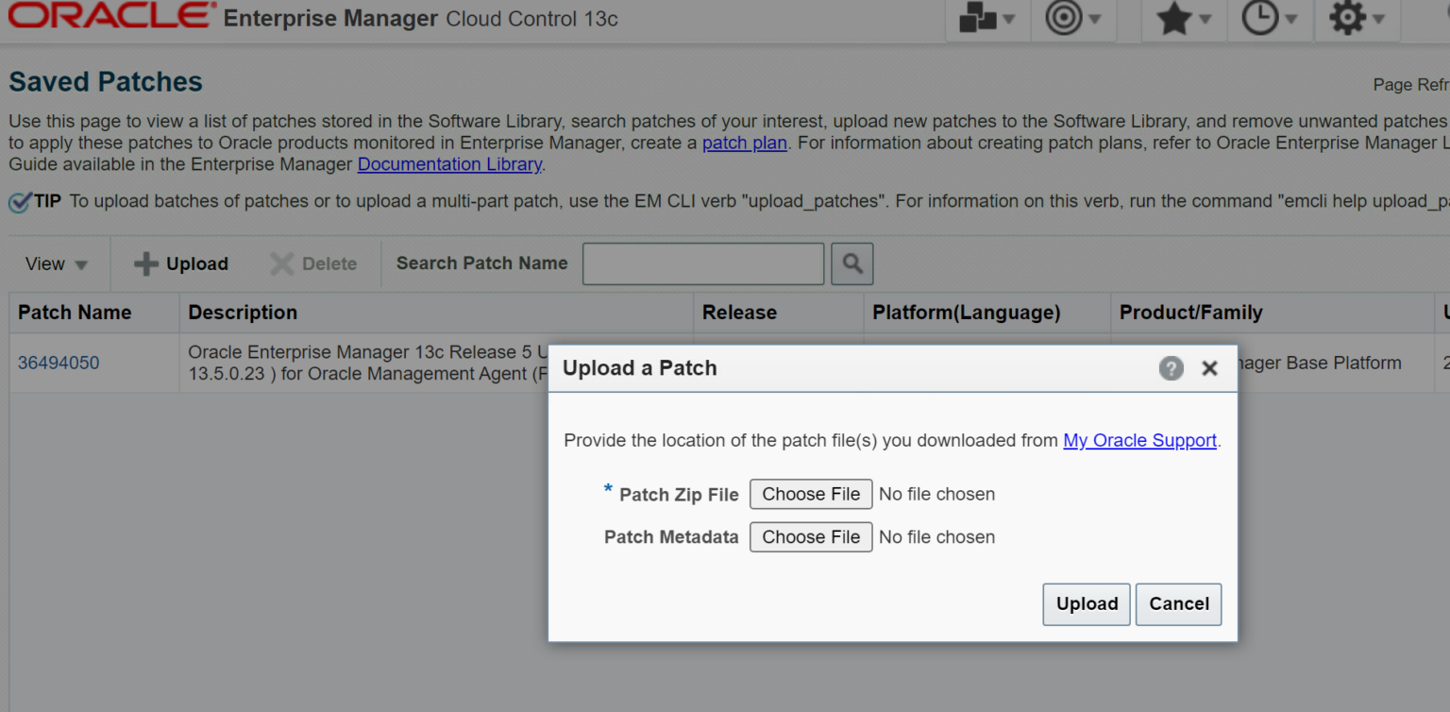
Task: Open the My Oracle Support link
Action: click(x=1139, y=440)
